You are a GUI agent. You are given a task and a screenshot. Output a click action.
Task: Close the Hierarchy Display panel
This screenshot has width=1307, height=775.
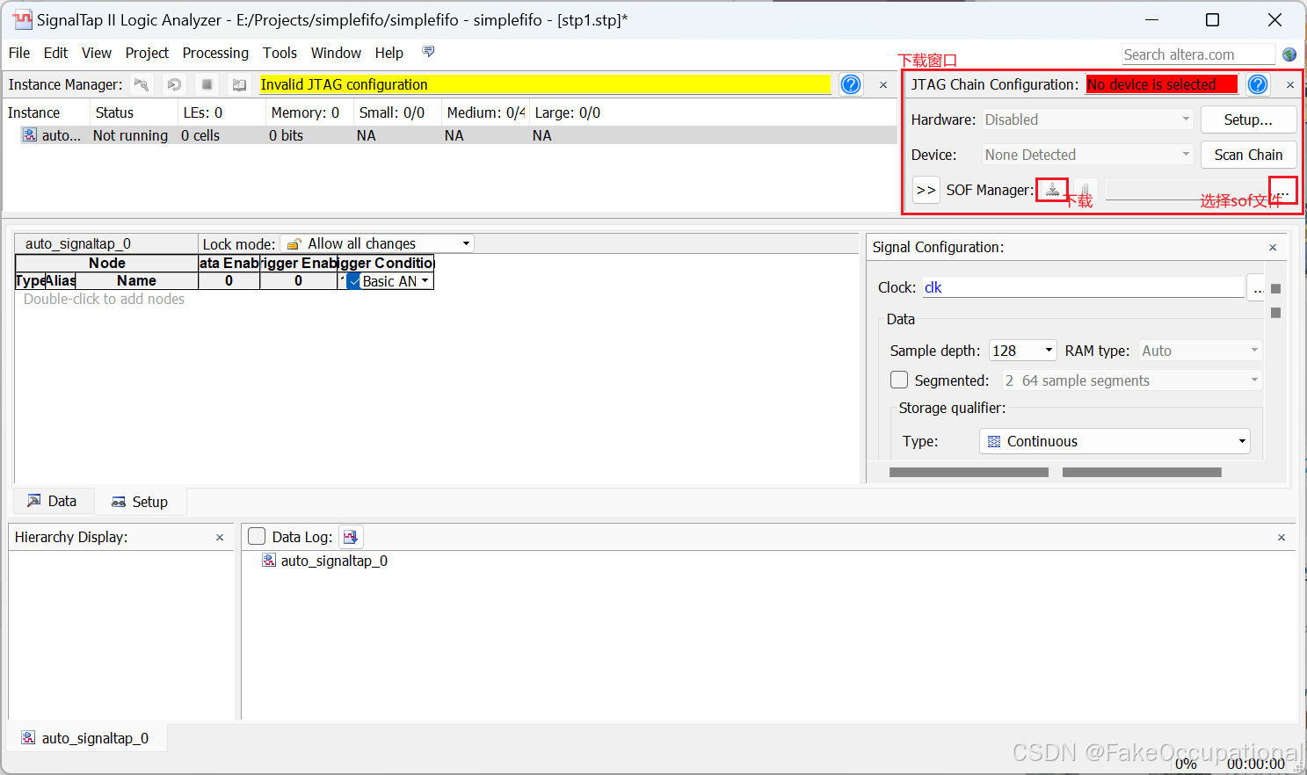[x=220, y=538]
